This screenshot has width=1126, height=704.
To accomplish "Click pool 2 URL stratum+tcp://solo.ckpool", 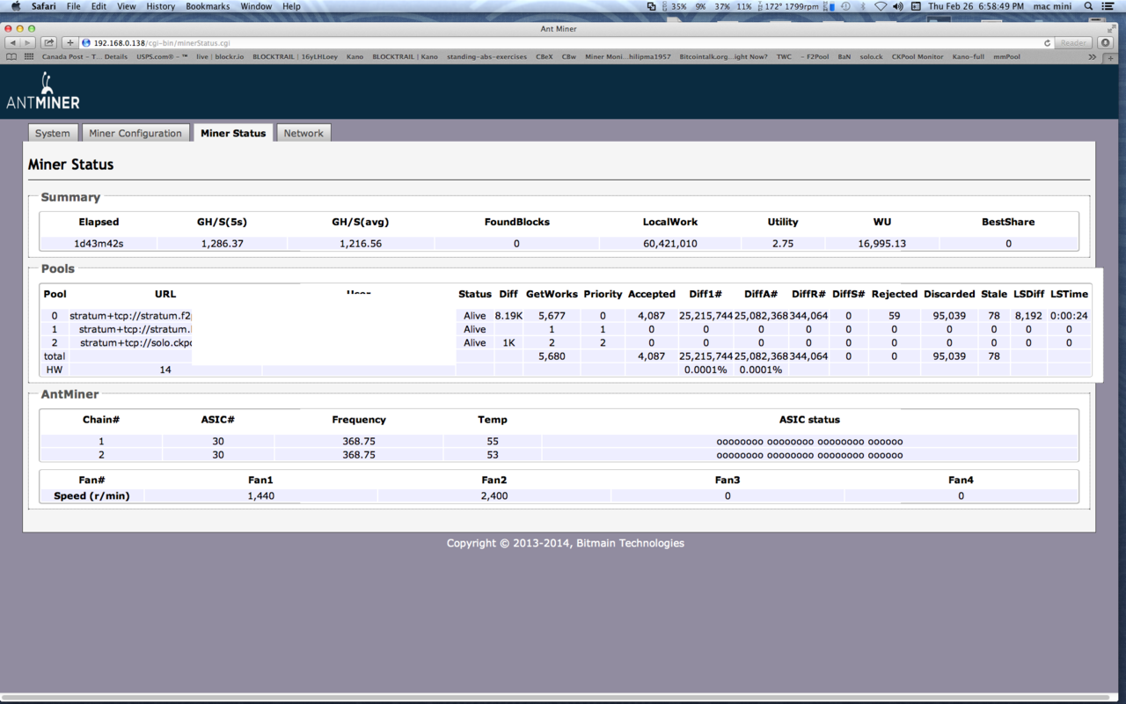I will 135,342.
